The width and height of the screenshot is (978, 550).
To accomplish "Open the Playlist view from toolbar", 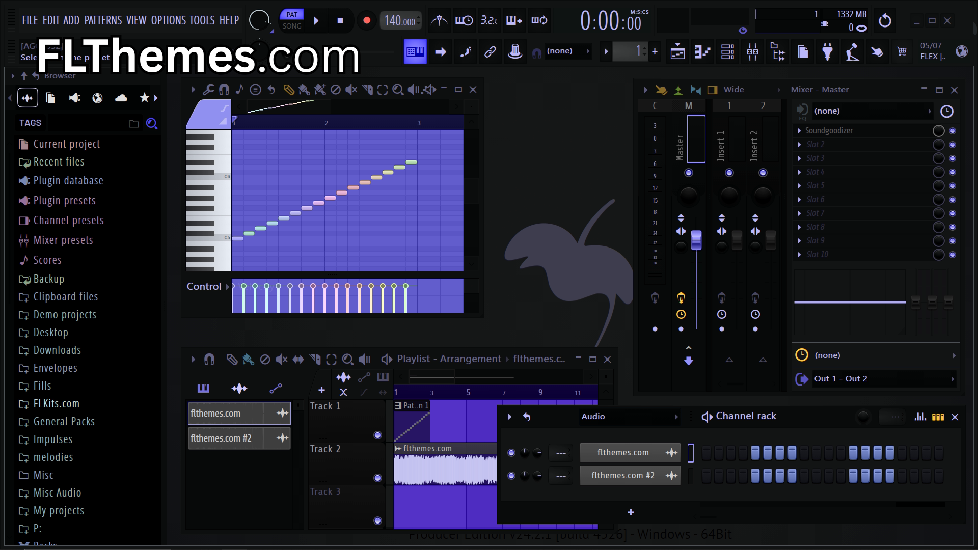I will 677,51.
